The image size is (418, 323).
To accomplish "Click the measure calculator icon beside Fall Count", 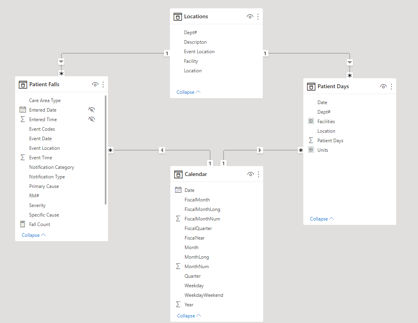I will (23, 224).
